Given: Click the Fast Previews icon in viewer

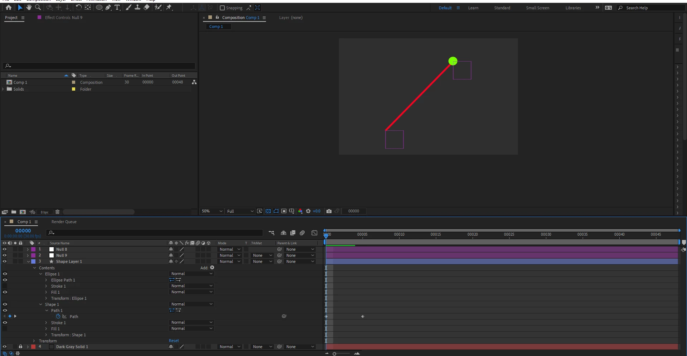Looking at the screenshot, I should (x=260, y=211).
